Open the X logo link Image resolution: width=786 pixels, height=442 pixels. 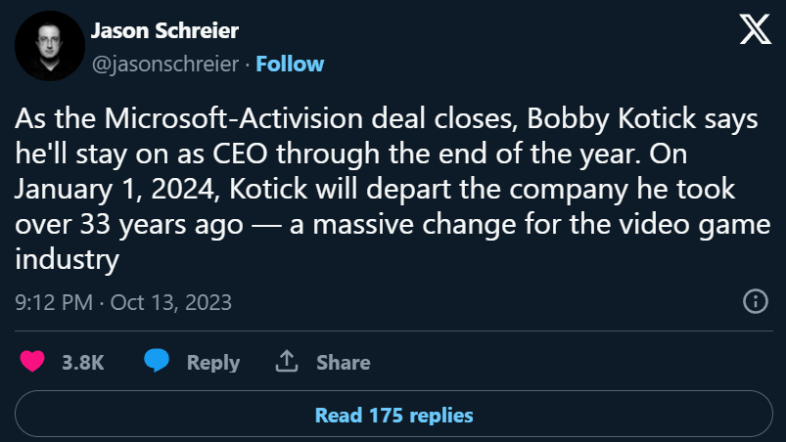click(x=755, y=30)
